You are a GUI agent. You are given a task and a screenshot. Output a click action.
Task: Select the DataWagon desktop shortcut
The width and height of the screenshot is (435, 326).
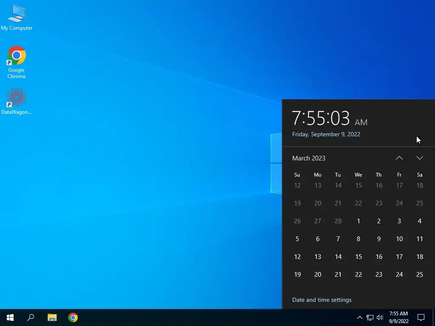(x=17, y=101)
